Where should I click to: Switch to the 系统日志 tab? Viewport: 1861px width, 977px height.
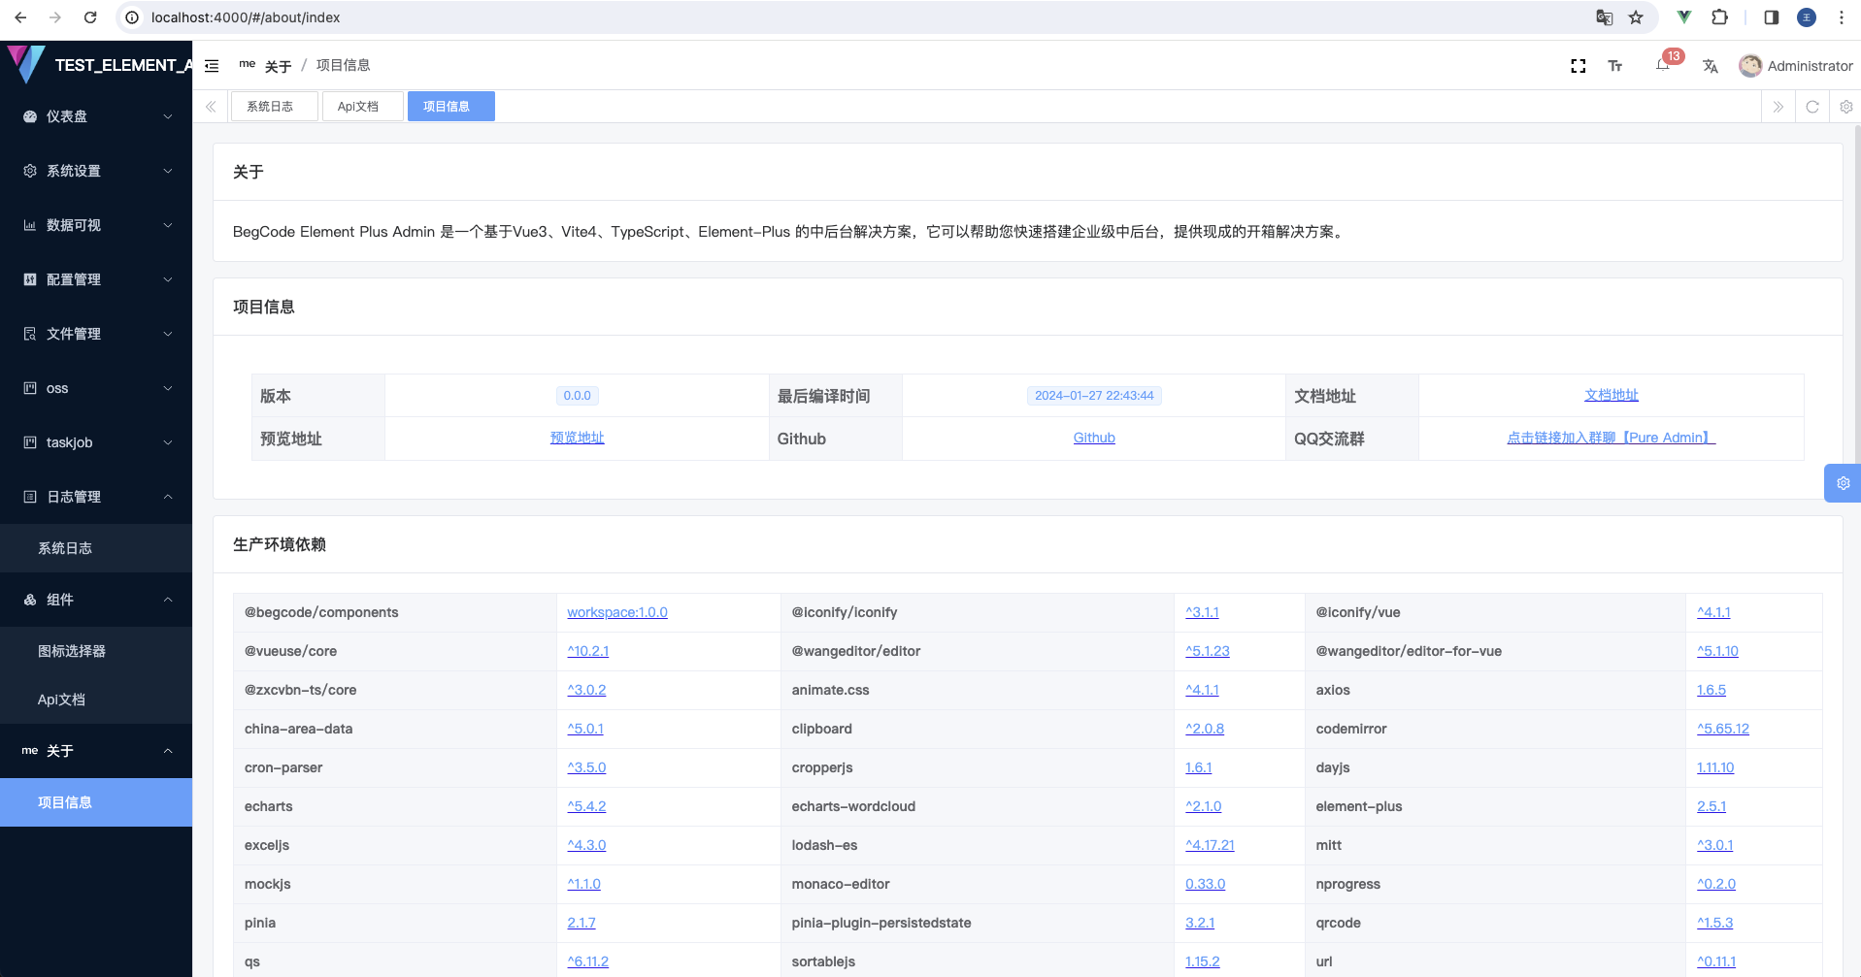point(271,107)
